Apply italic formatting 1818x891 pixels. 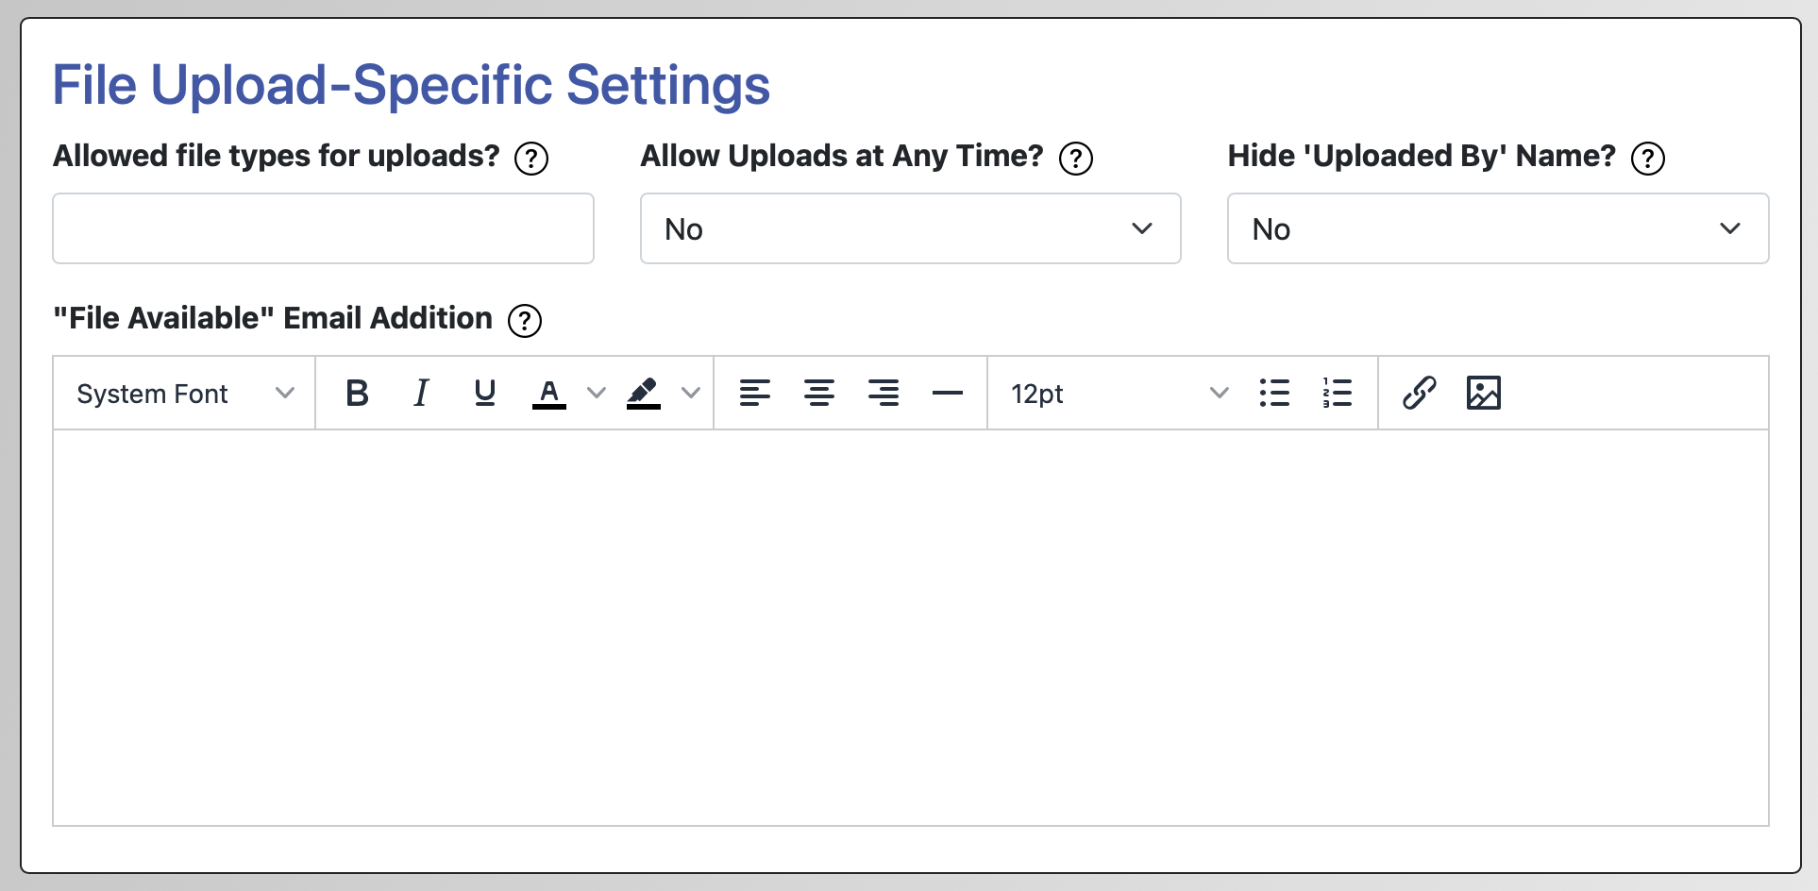tap(421, 393)
